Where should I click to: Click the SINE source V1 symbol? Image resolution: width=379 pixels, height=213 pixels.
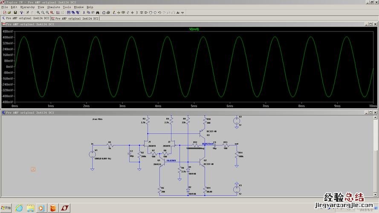point(93,155)
